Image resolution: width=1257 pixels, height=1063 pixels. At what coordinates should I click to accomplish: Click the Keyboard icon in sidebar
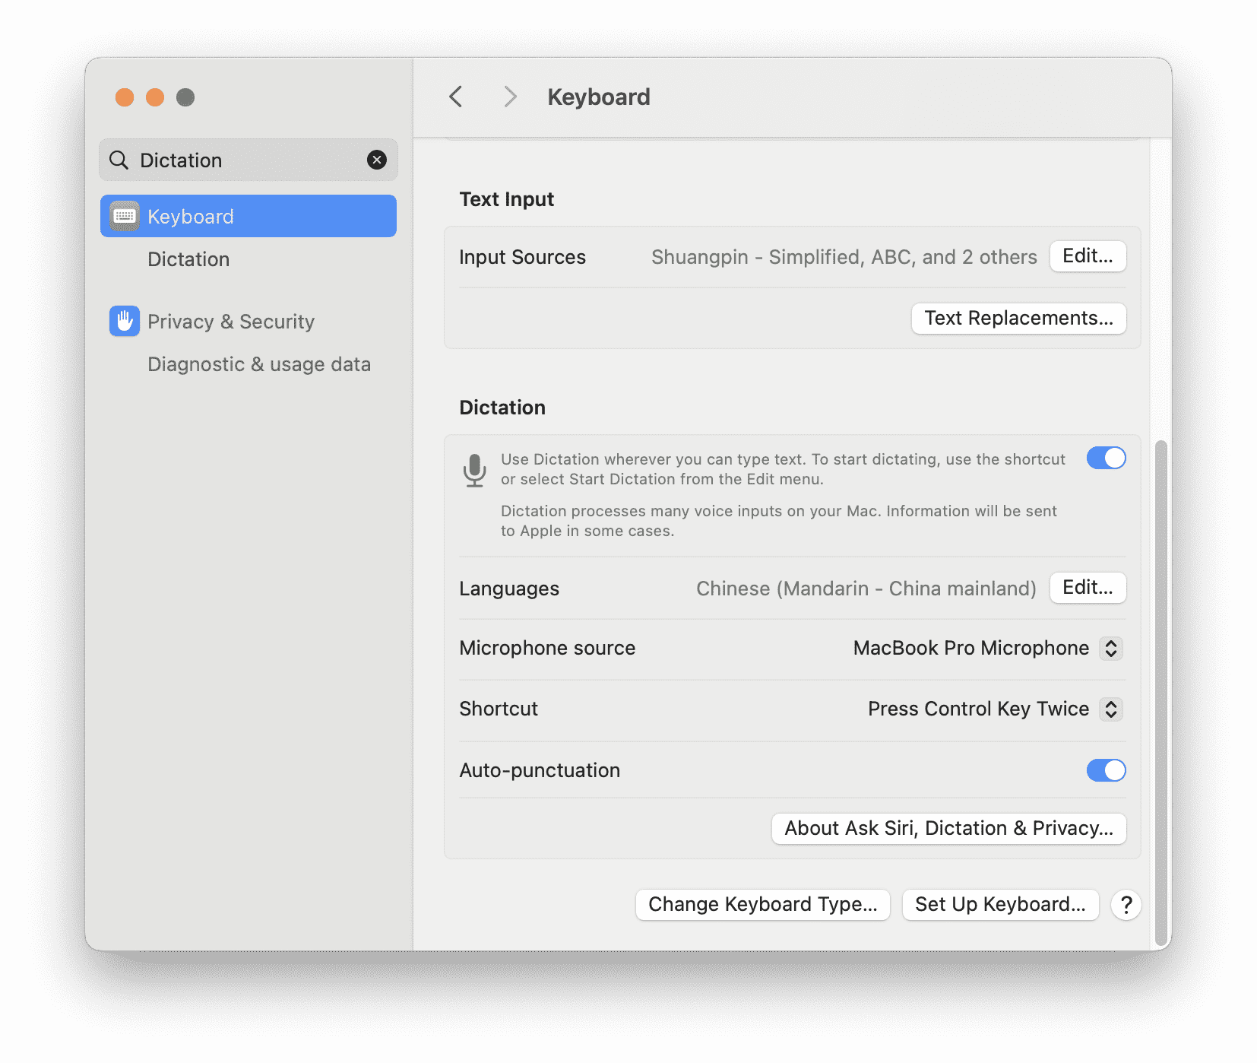click(x=125, y=216)
